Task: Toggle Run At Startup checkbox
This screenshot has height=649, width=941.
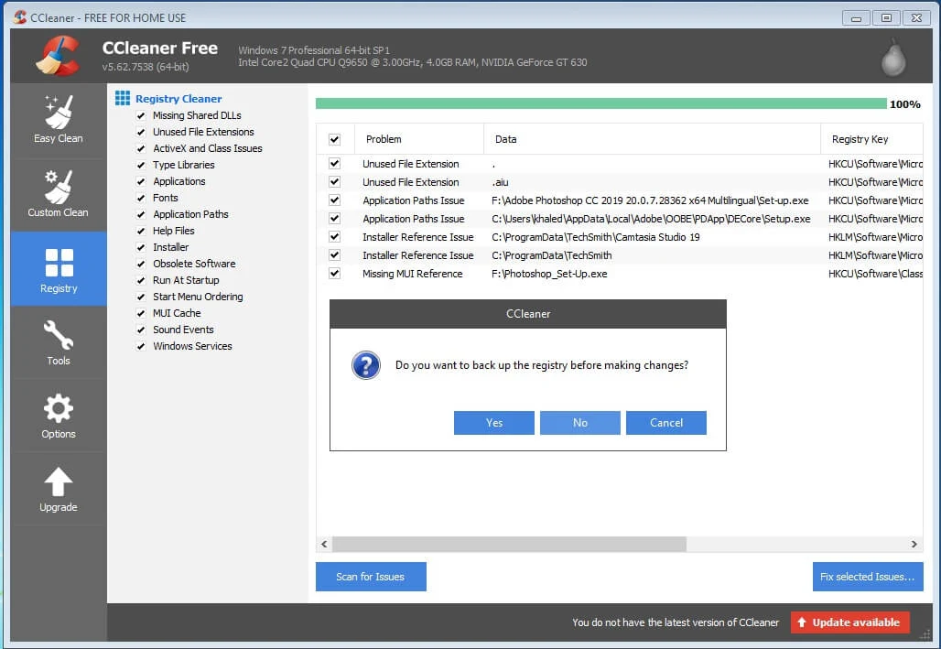Action: 141,280
